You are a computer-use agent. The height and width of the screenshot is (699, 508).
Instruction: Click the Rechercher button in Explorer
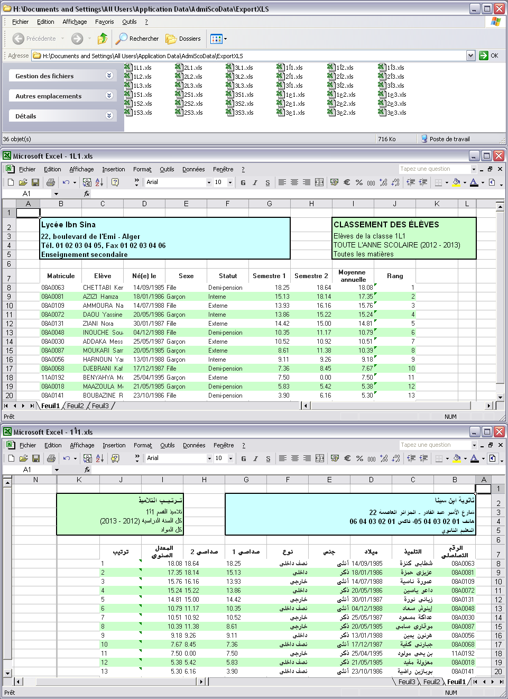[137, 39]
